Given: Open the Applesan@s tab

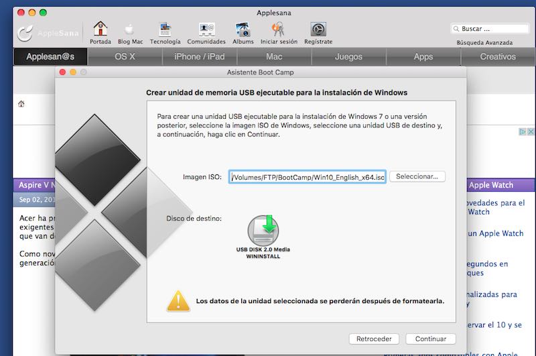Looking at the screenshot, I should [50, 56].
